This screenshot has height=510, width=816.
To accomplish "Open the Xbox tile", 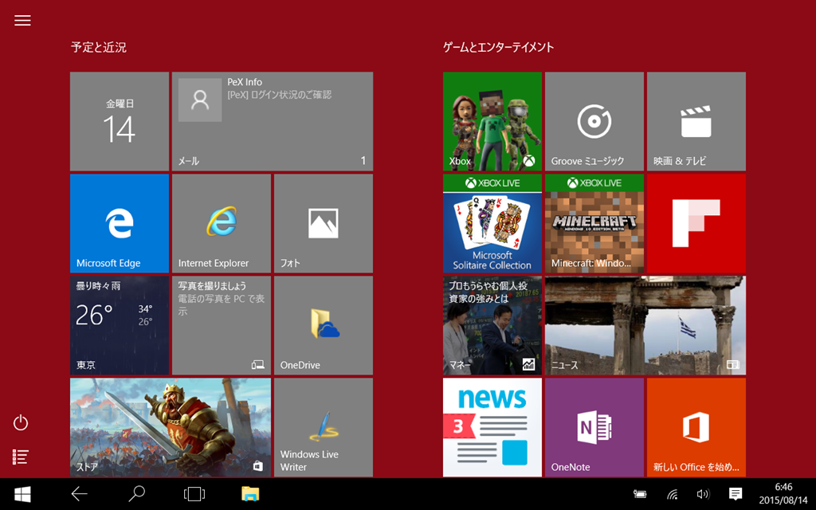I will click(x=492, y=121).
